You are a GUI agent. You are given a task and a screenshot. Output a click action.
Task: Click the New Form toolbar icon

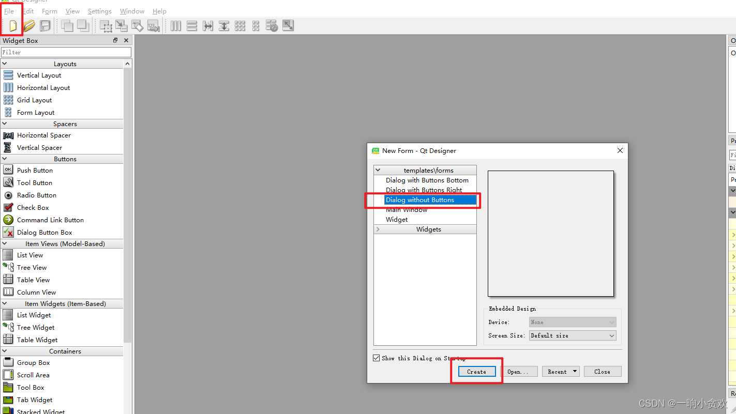coord(13,25)
